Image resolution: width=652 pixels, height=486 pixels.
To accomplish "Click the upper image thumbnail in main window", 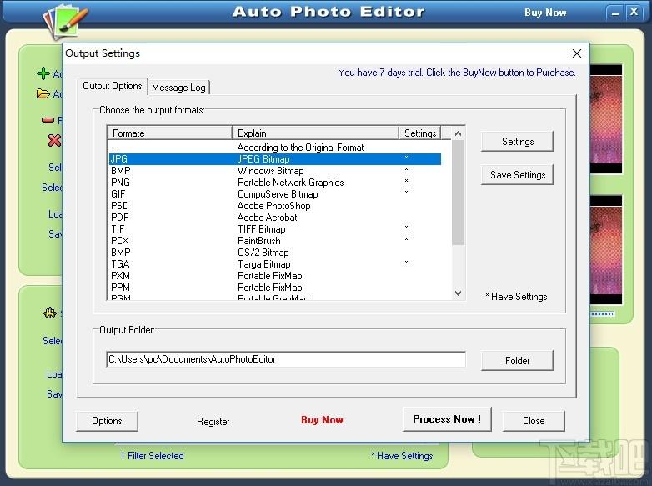I will [x=606, y=119].
